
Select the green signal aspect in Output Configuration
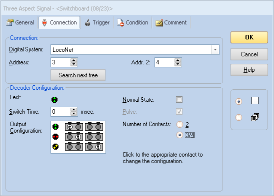pyautogui.click(x=55, y=127)
